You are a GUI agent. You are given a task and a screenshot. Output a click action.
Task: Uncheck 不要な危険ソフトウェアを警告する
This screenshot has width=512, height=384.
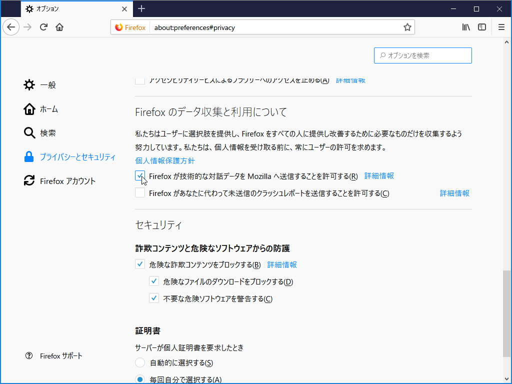pyautogui.click(x=154, y=298)
